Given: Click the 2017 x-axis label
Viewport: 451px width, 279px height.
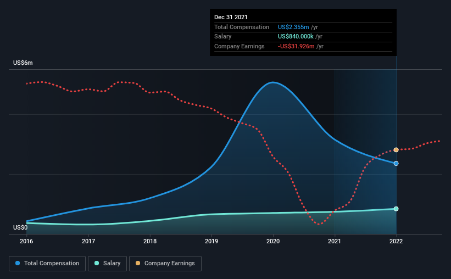Looking at the screenshot, I should [88, 241].
